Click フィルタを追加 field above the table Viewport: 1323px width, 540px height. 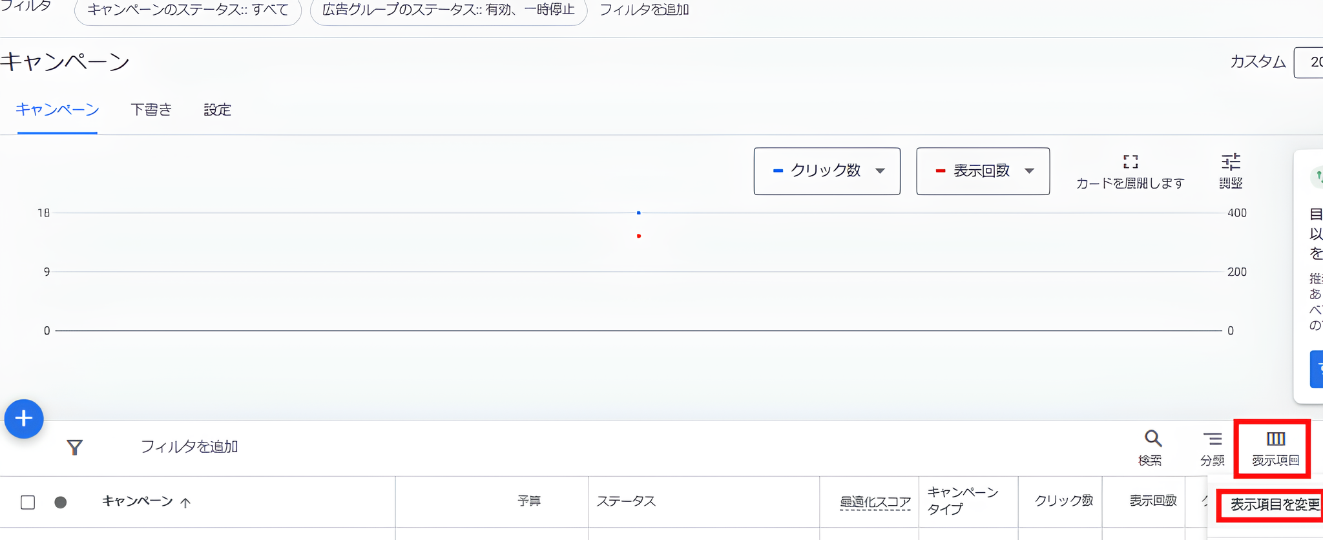tap(189, 446)
